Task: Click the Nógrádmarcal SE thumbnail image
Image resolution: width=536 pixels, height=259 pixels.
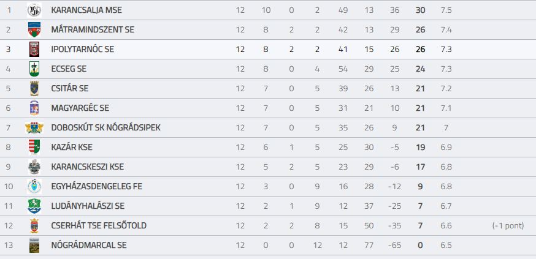Action: click(34, 246)
